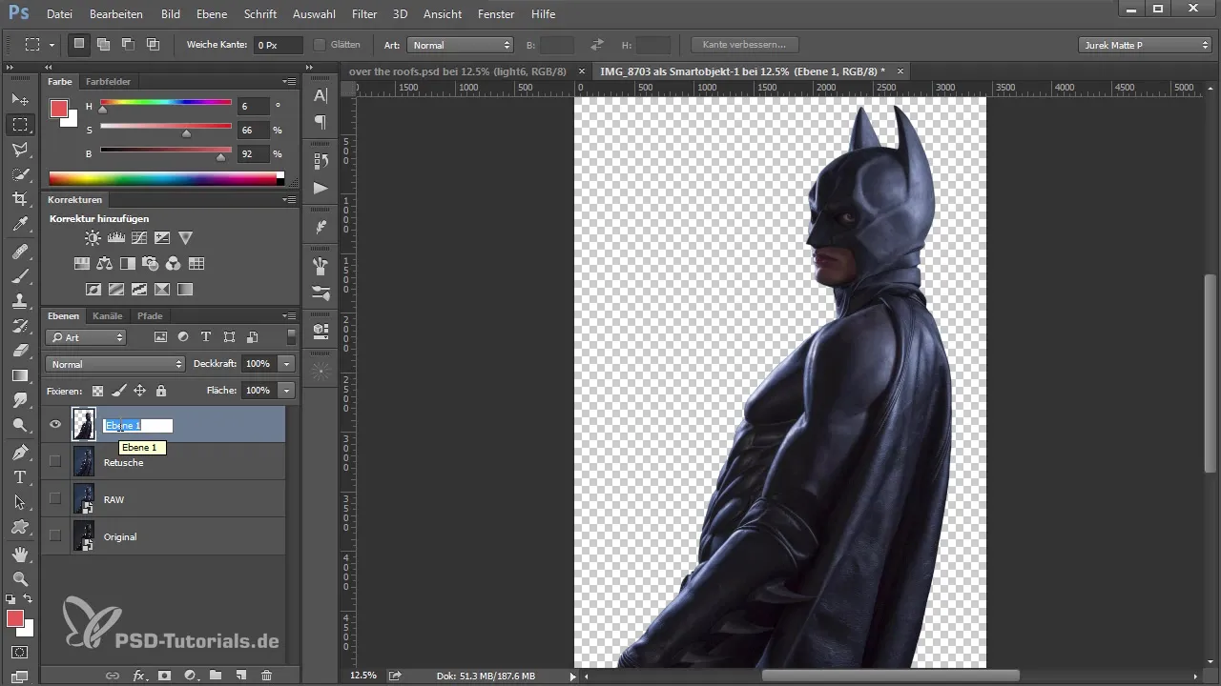Open the Ebenen panel flyout menu
Screen dimensions: 1221x686
click(x=289, y=315)
